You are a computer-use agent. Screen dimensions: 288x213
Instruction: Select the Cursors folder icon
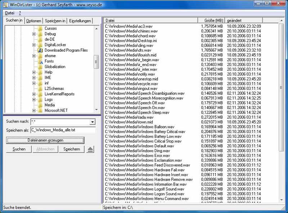[40, 29]
